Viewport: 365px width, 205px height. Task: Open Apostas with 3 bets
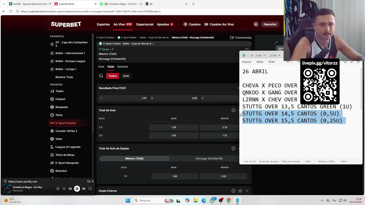click(x=165, y=24)
